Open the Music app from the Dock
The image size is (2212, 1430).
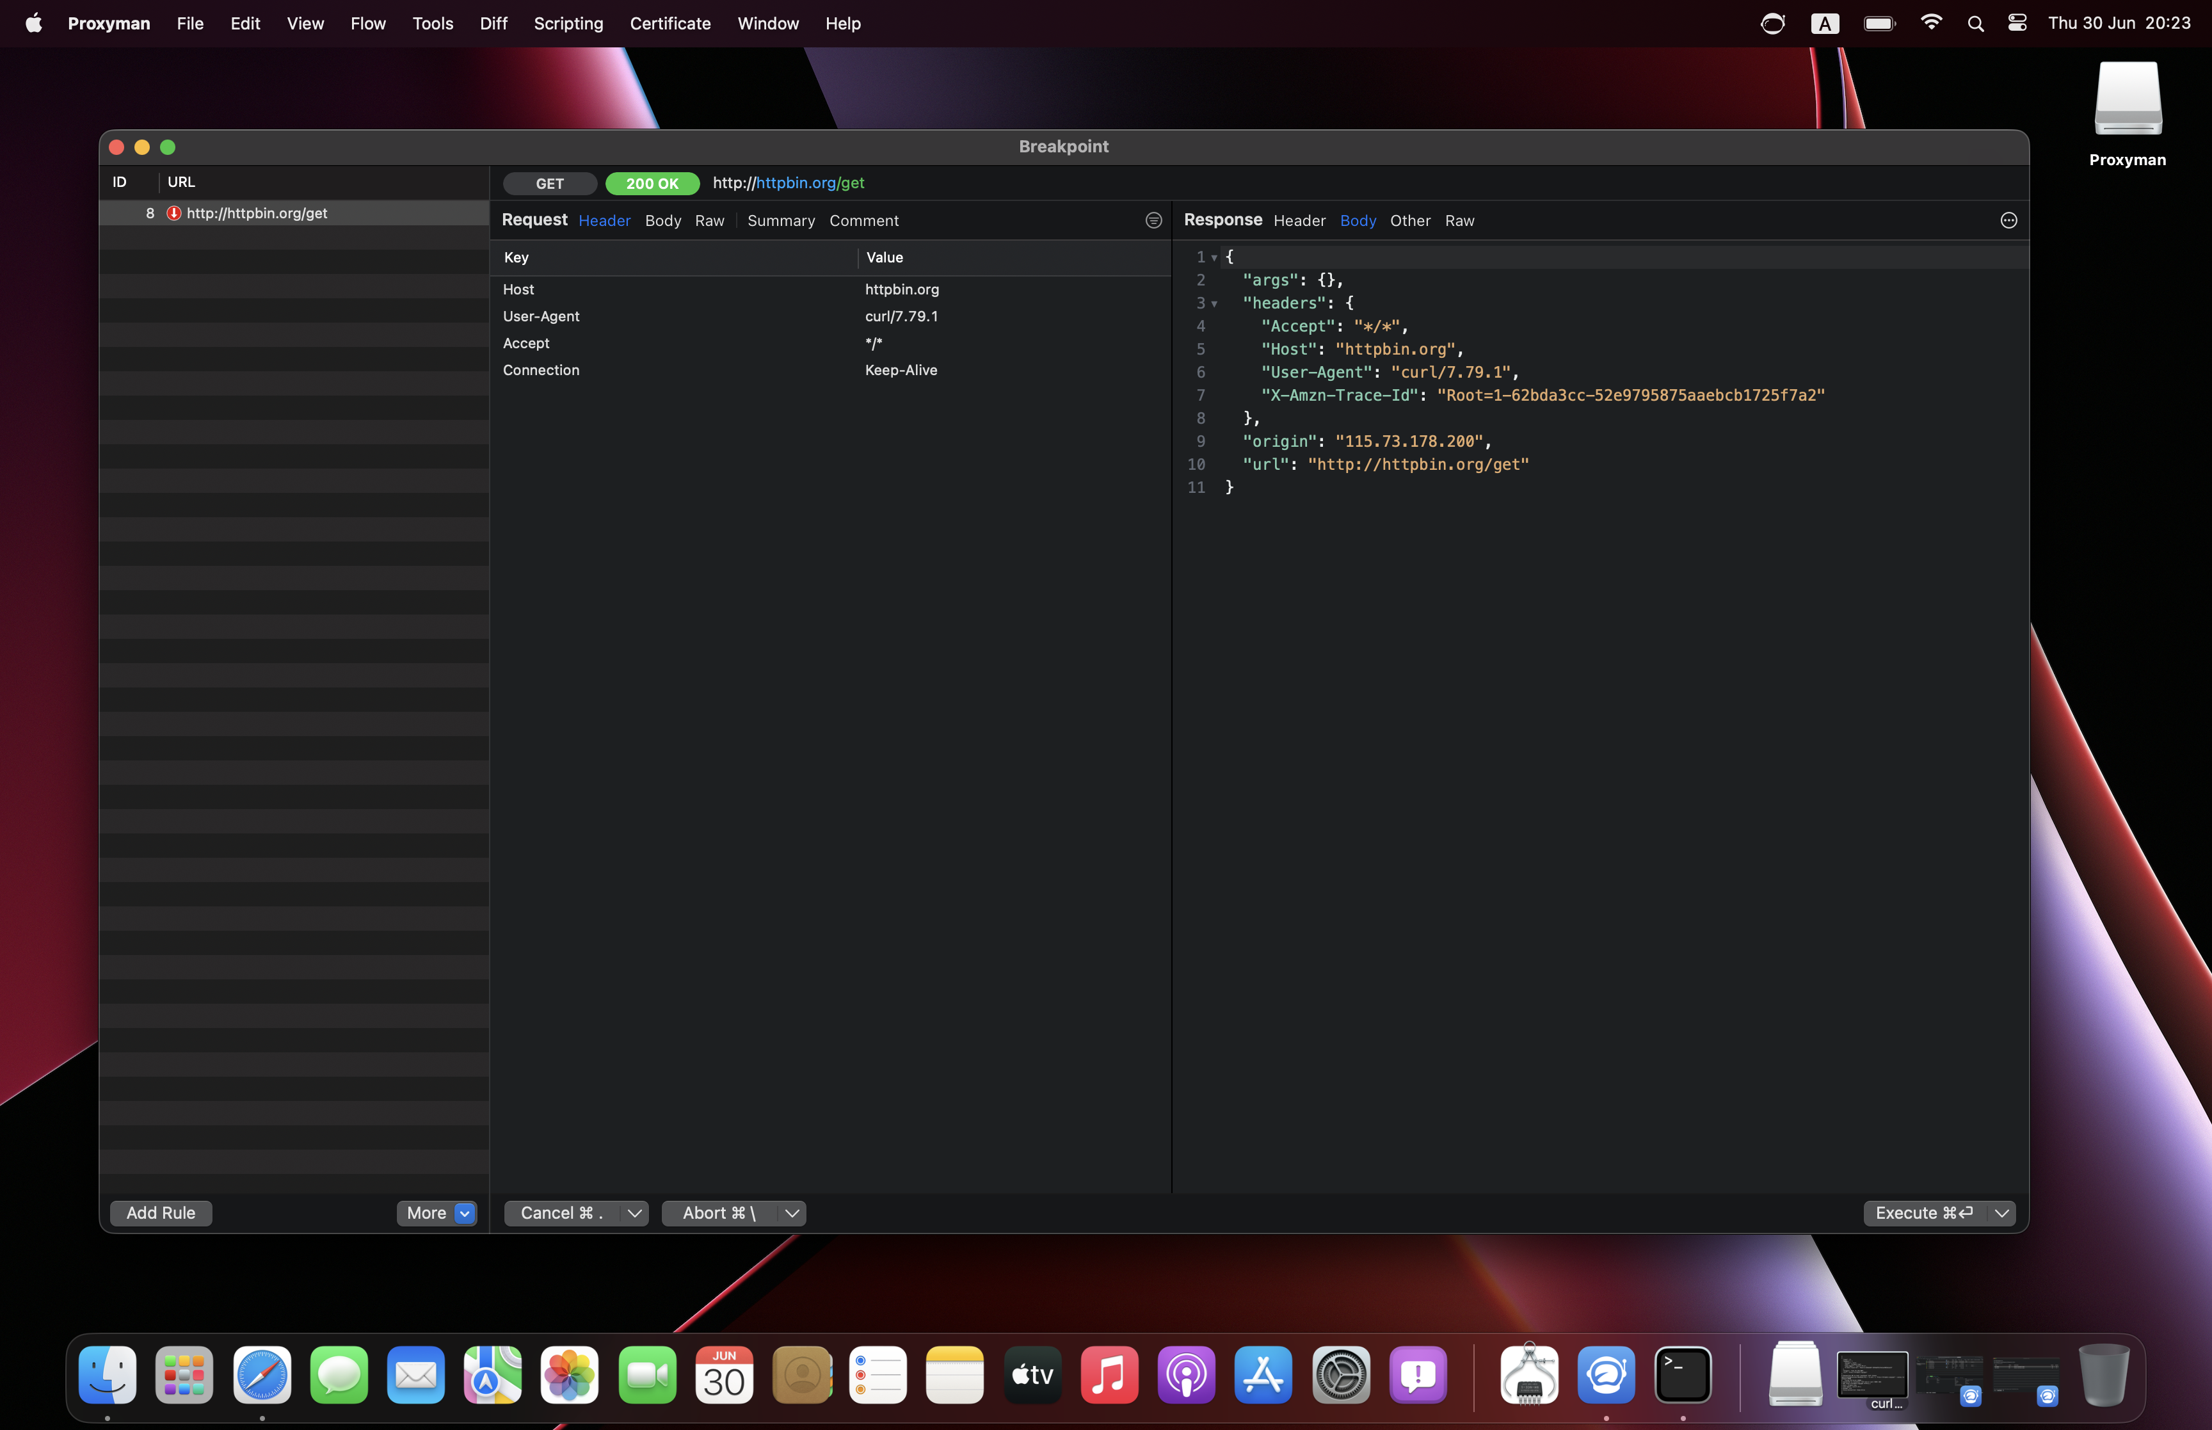pyautogui.click(x=1109, y=1375)
